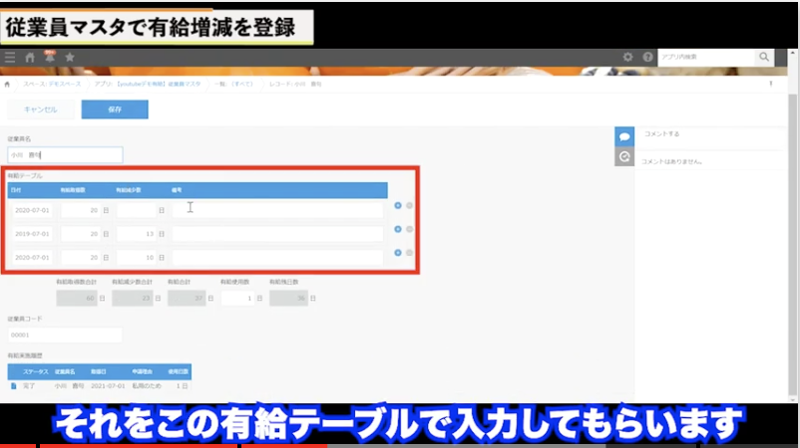
Task: Add a row after the first table row
Action: (x=398, y=206)
